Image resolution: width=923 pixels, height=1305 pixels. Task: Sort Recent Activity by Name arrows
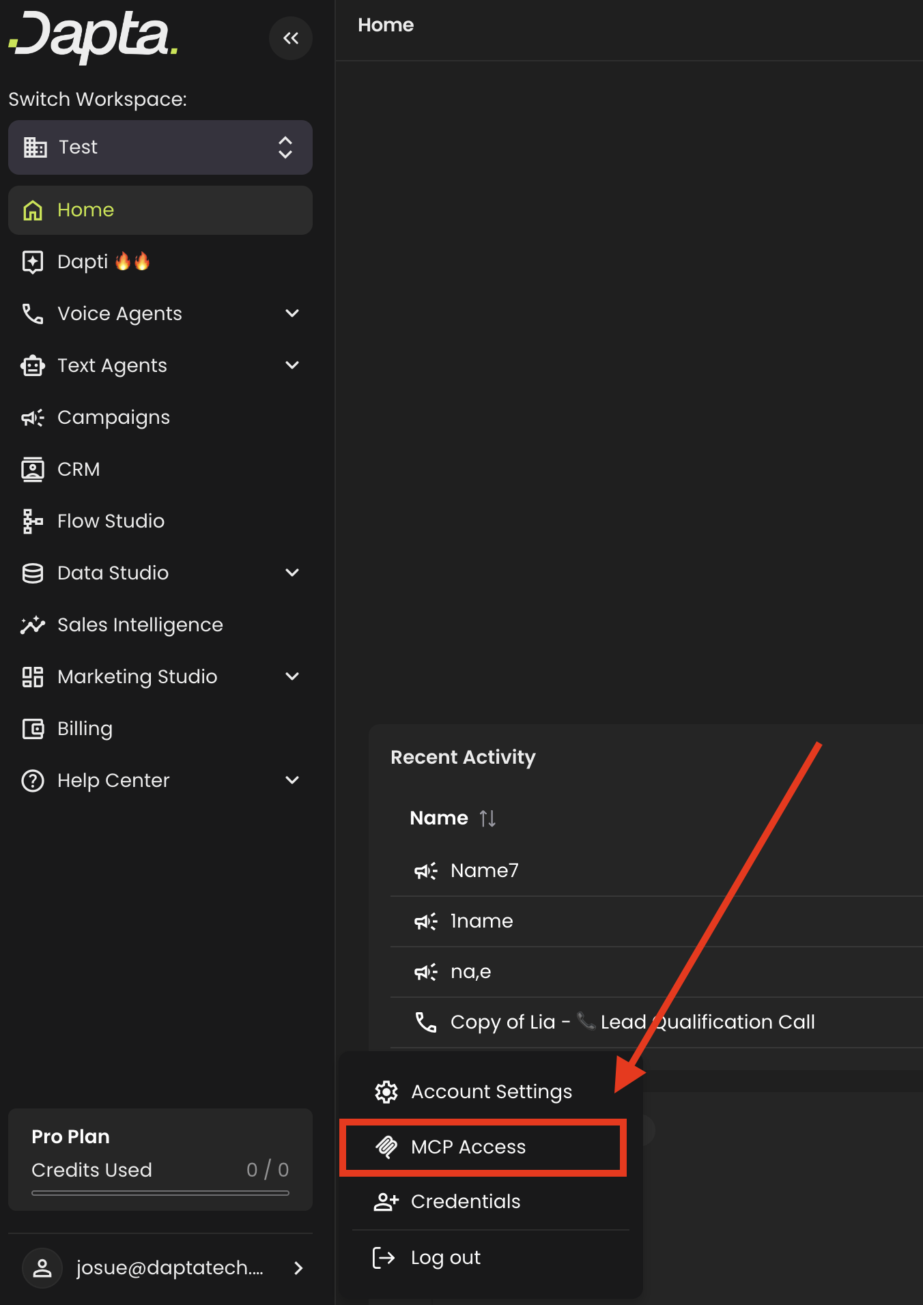pyautogui.click(x=487, y=818)
